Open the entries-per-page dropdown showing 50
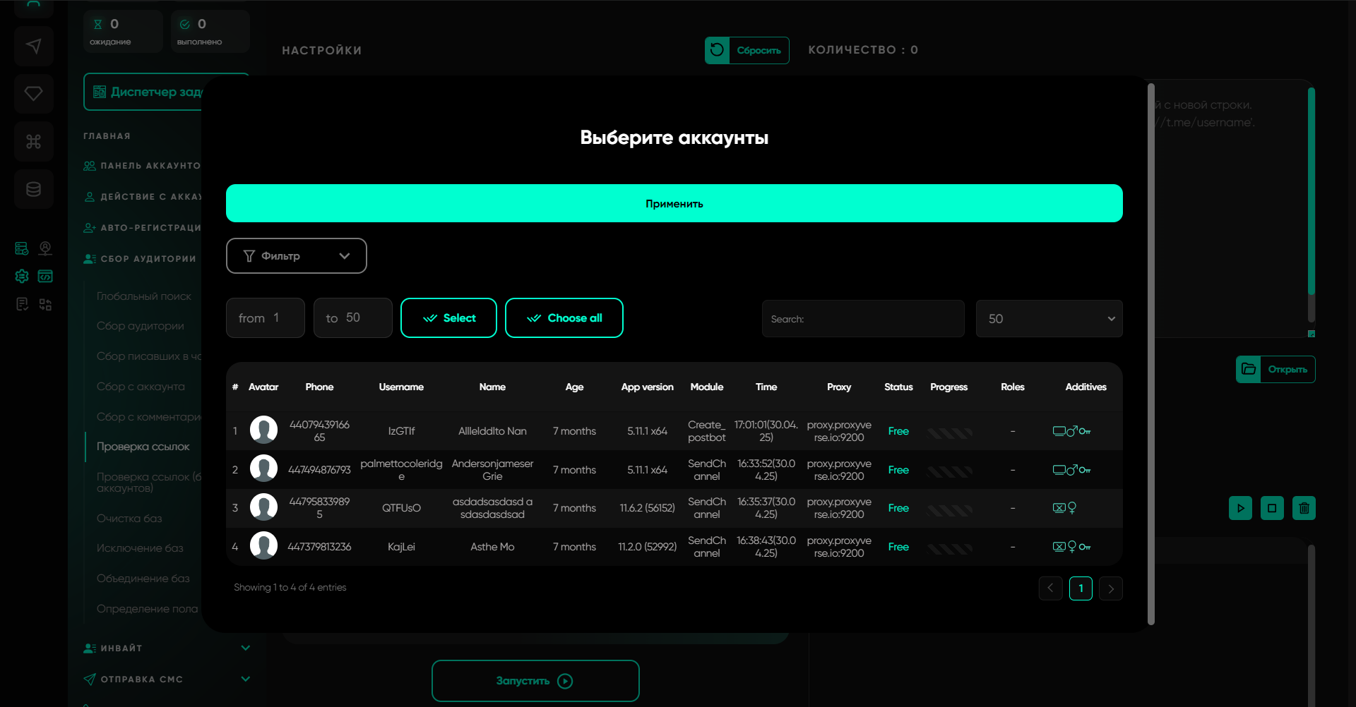1356x707 pixels. click(1049, 319)
